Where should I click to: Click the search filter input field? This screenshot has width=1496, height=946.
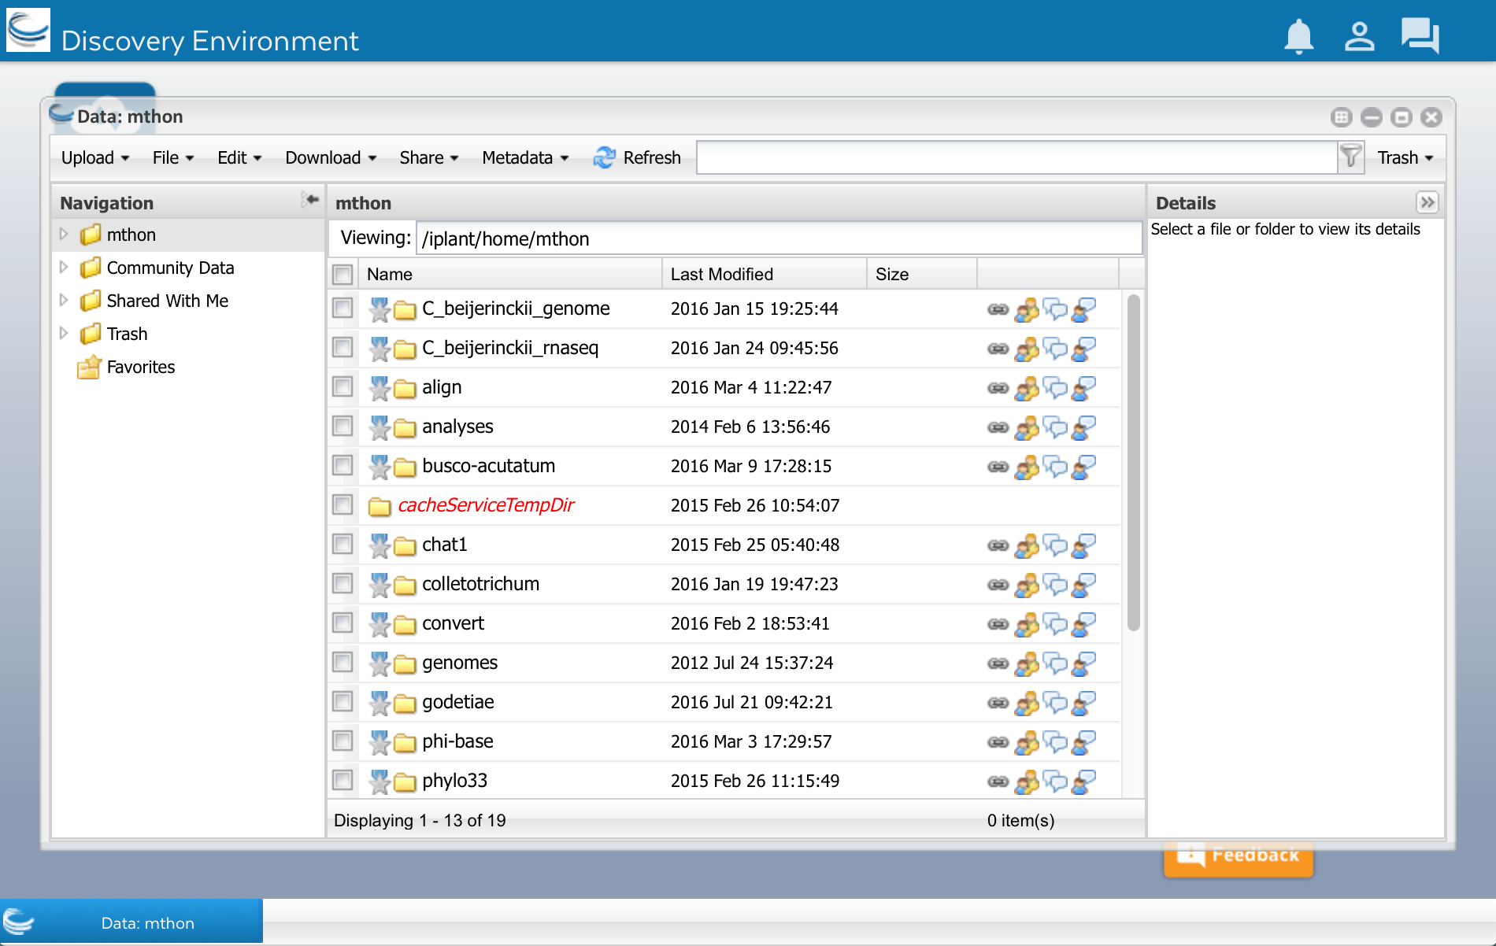point(1016,157)
